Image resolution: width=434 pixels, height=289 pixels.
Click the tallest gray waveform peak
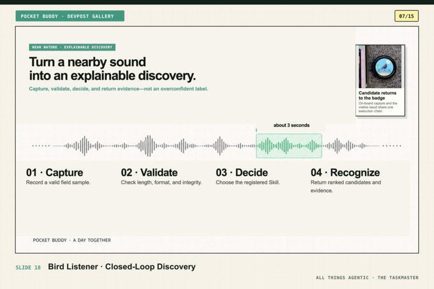149,146
